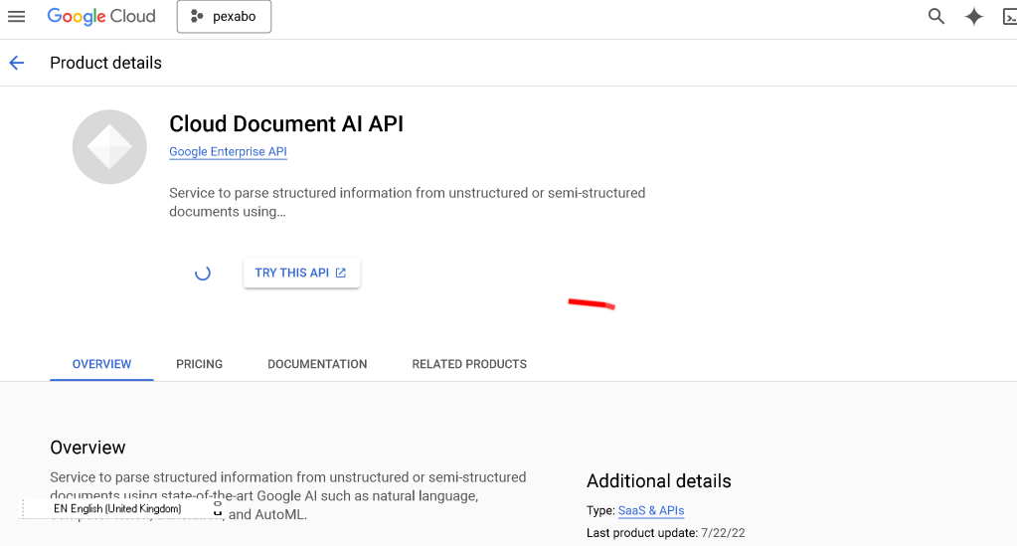
Task: Open the Google Enterprise API link
Action: tap(228, 151)
